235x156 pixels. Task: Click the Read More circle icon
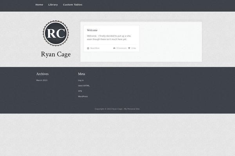coord(88,48)
